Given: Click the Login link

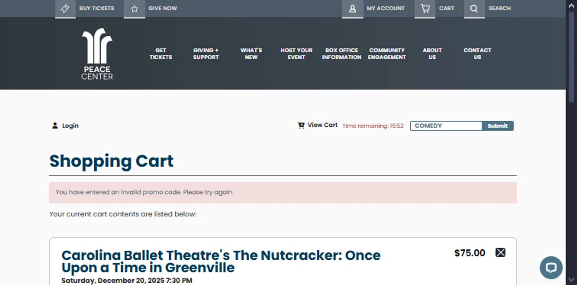Looking at the screenshot, I should point(70,126).
